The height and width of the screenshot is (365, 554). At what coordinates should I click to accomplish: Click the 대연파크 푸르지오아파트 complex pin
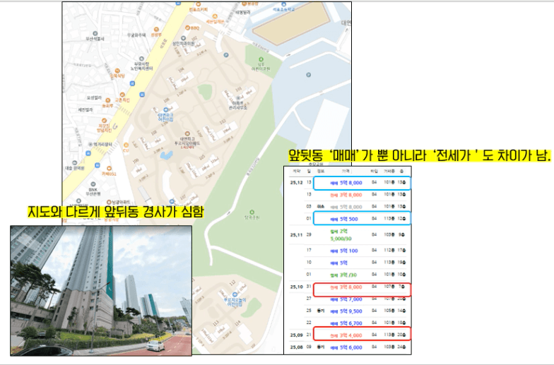click(x=187, y=134)
